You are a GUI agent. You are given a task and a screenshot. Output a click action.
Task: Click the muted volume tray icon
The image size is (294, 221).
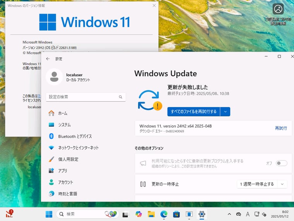pos(264,214)
